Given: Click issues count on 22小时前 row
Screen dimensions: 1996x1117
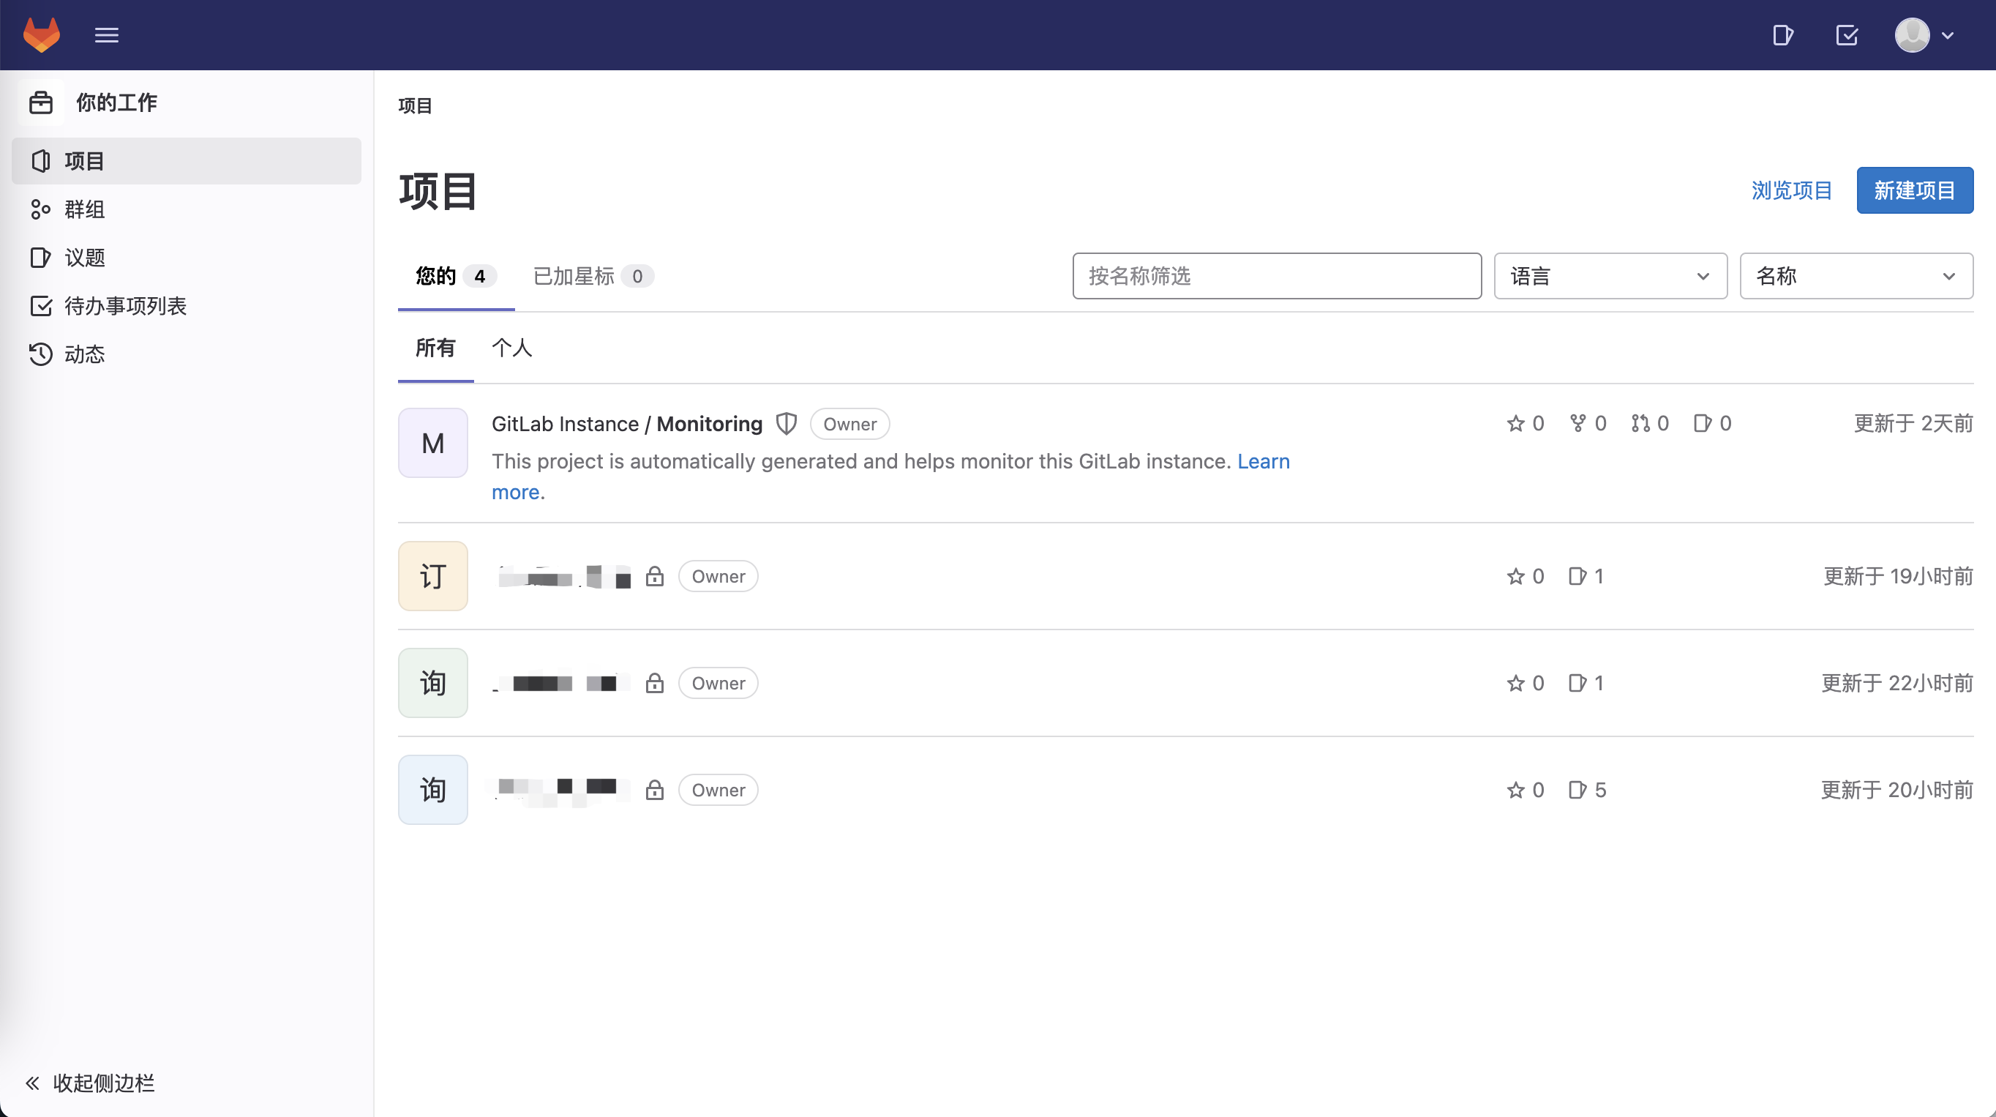Looking at the screenshot, I should (1586, 683).
